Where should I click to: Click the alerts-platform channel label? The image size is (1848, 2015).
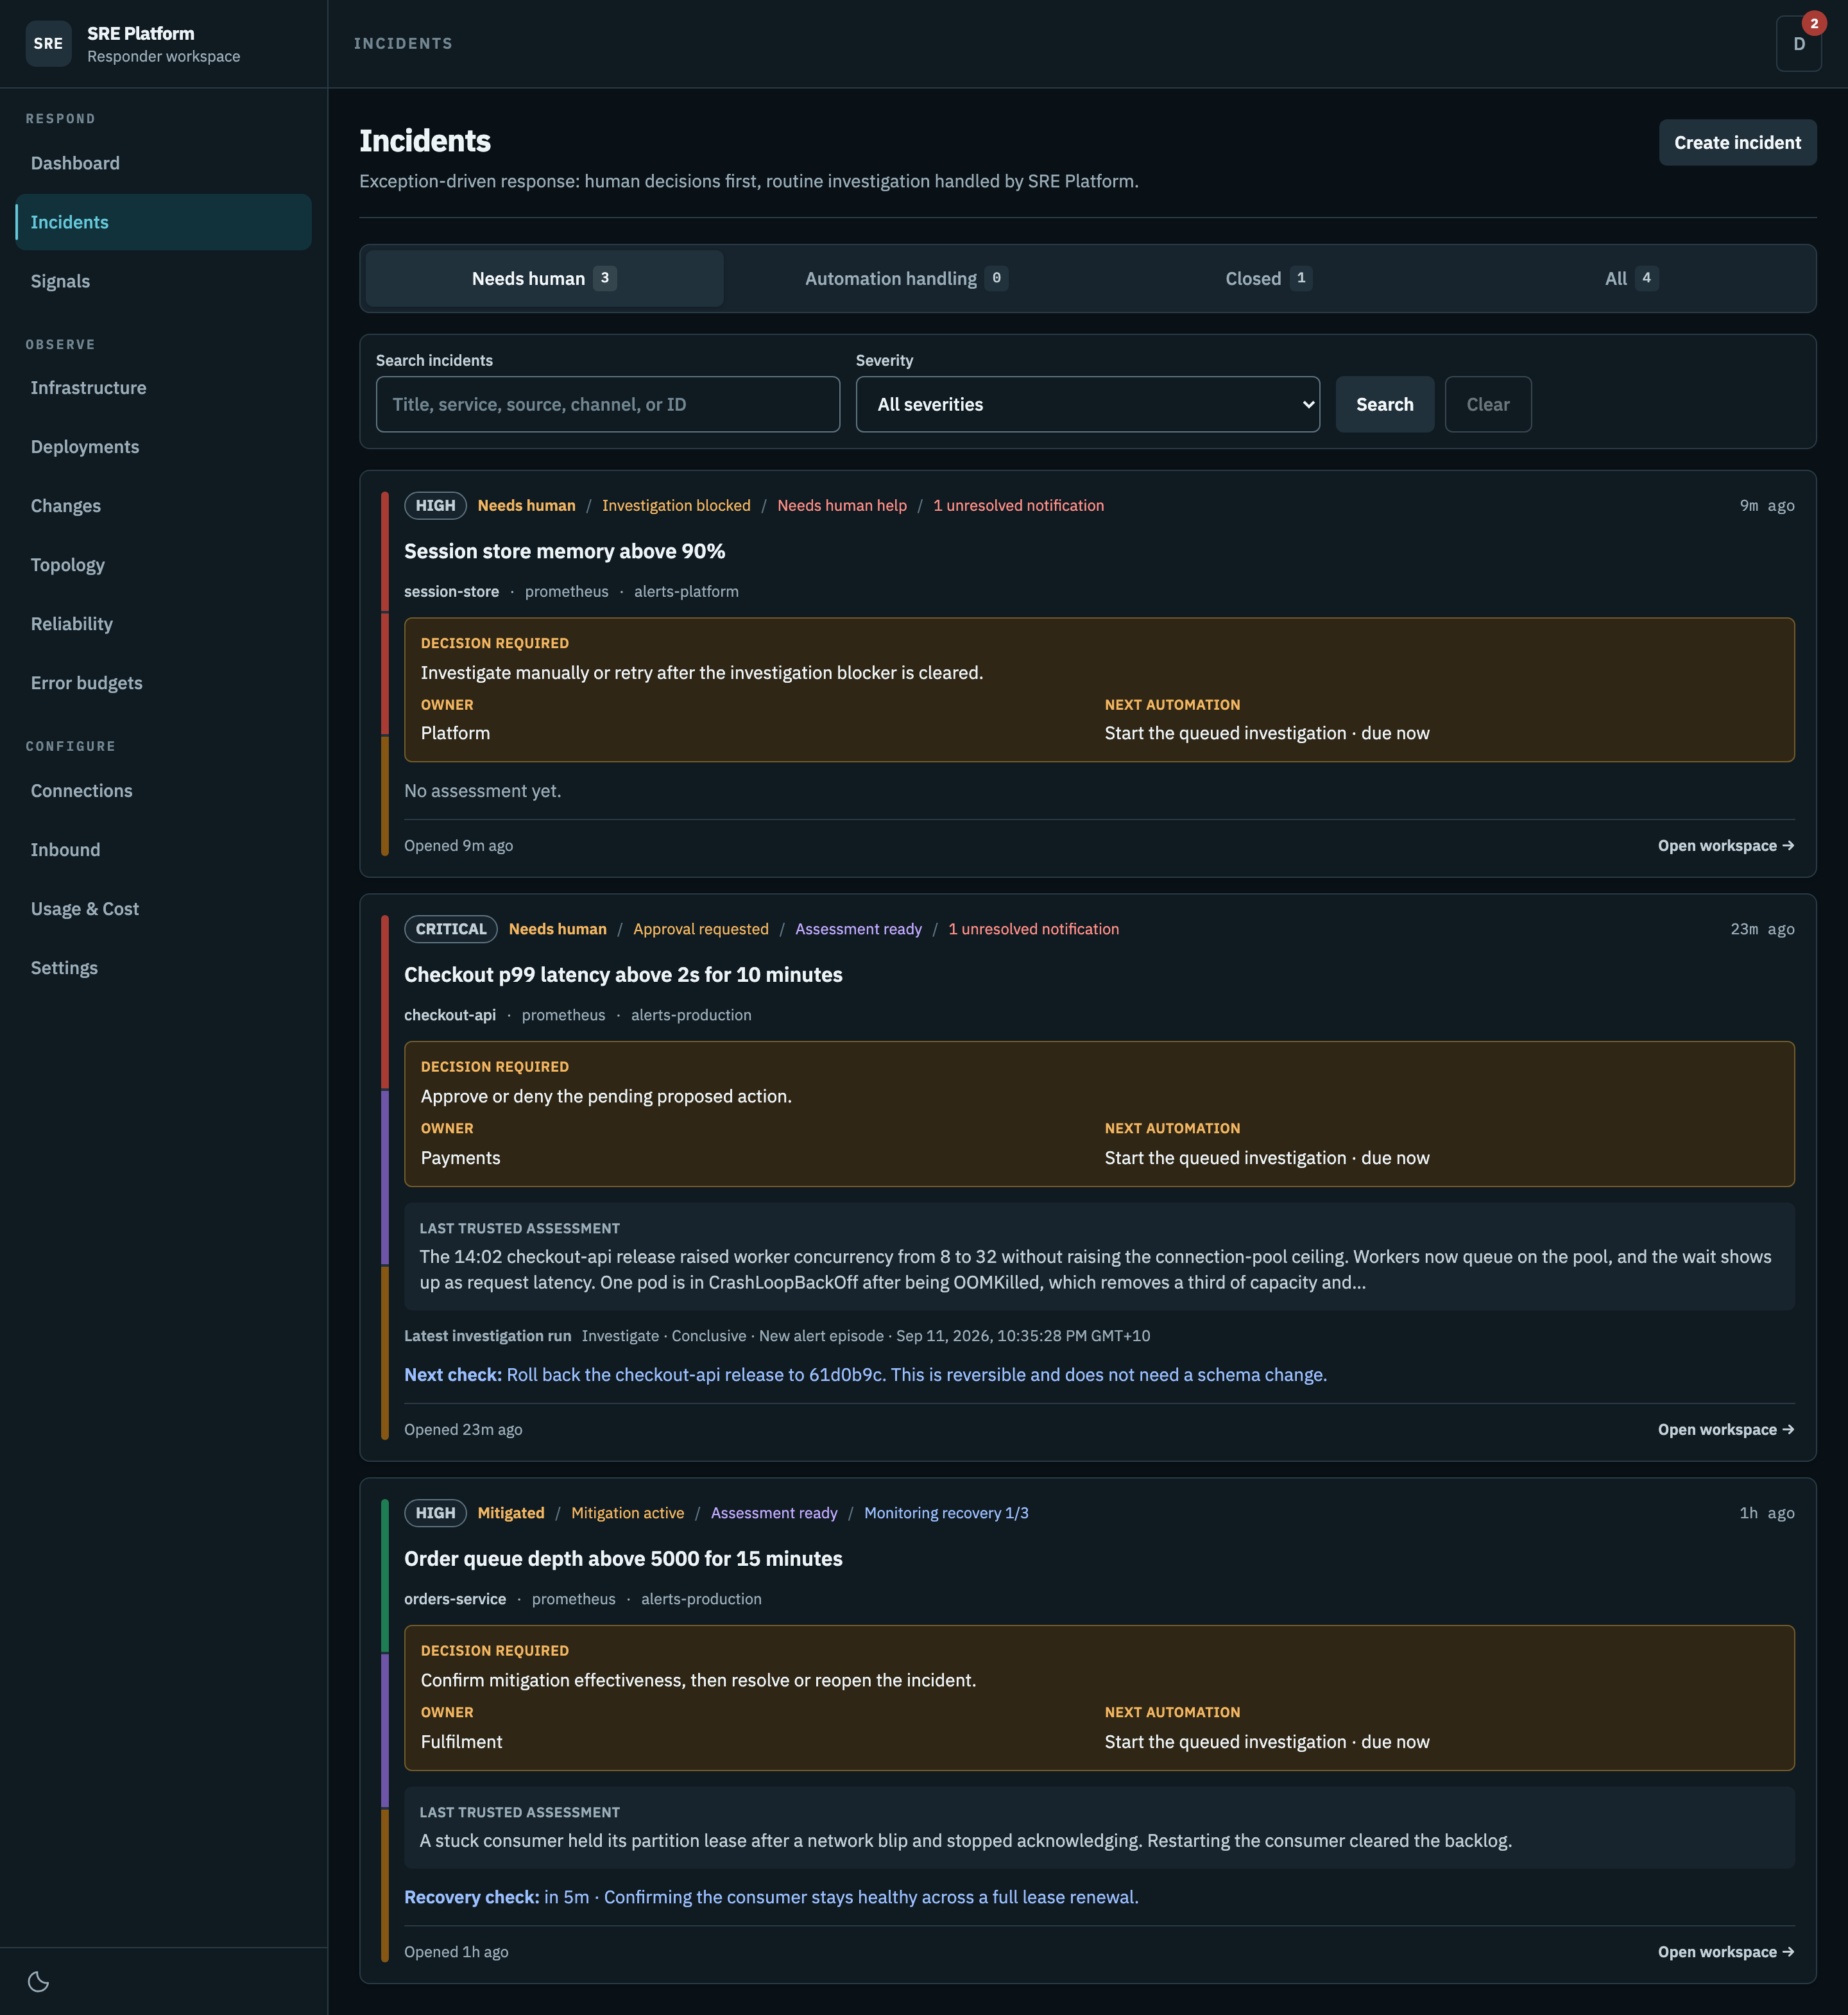[686, 592]
